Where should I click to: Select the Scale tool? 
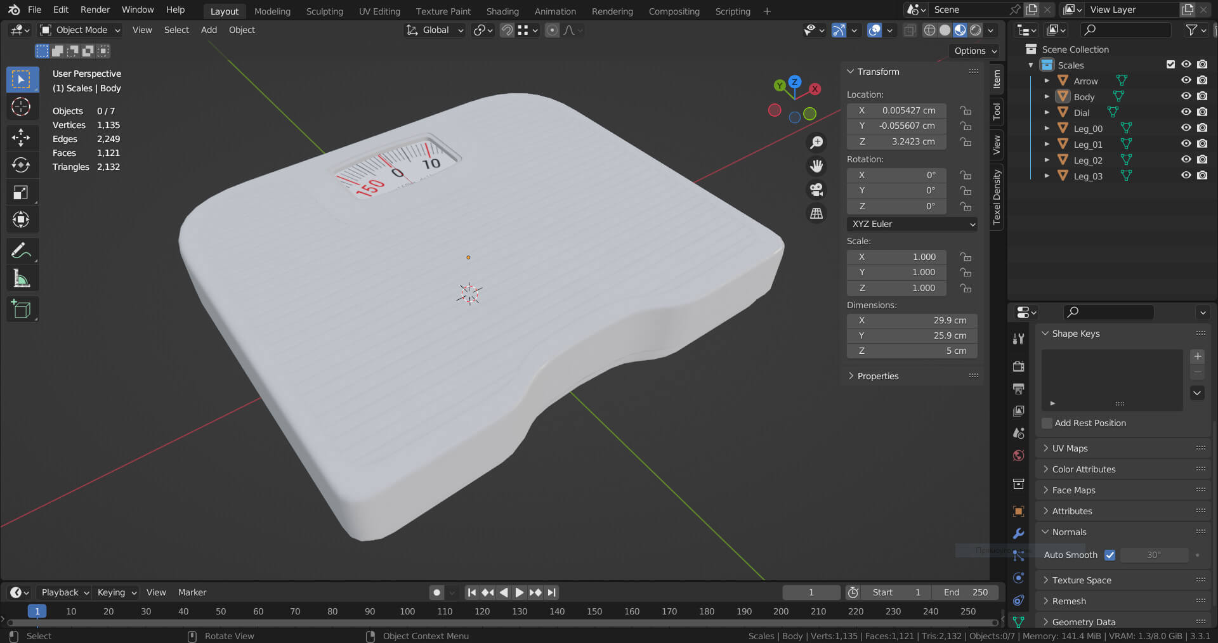pyautogui.click(x=21, y=193)
